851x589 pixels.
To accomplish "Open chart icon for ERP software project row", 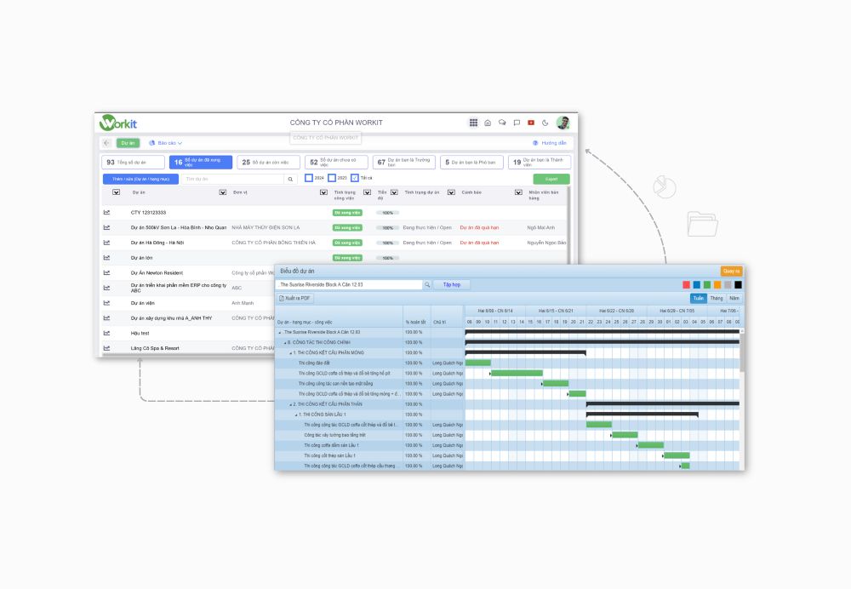I will point(107,288).
